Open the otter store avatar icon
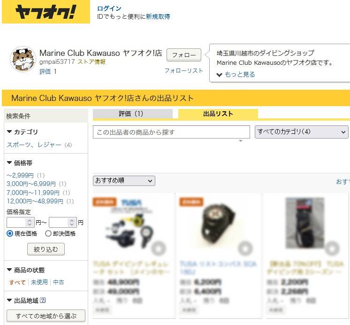The height and width of the screenshot is (325, 350). pyautogui.click(x=23, y=59)
